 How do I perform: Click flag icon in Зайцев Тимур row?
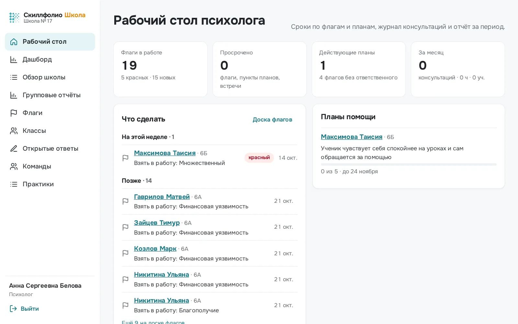point(126,227)
